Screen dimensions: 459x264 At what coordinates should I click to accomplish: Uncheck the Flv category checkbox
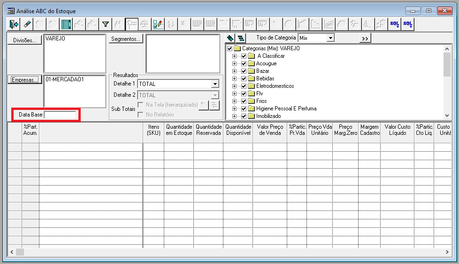tap(244, 93)
